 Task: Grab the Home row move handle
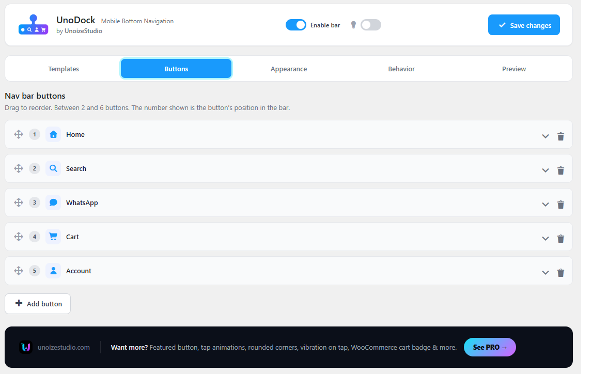19,134
